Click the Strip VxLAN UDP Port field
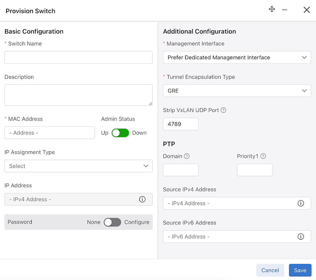 180,124
